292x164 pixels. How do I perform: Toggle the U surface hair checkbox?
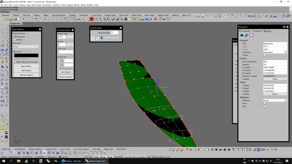coord(60,61)
